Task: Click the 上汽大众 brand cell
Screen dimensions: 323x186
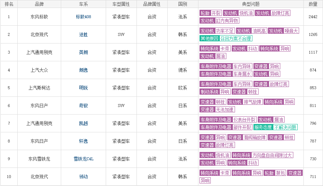Action: click(x=39, y=70)
